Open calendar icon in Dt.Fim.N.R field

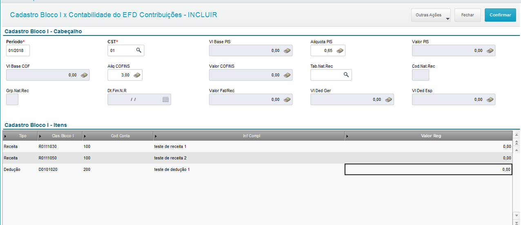[x=166, y=99]
